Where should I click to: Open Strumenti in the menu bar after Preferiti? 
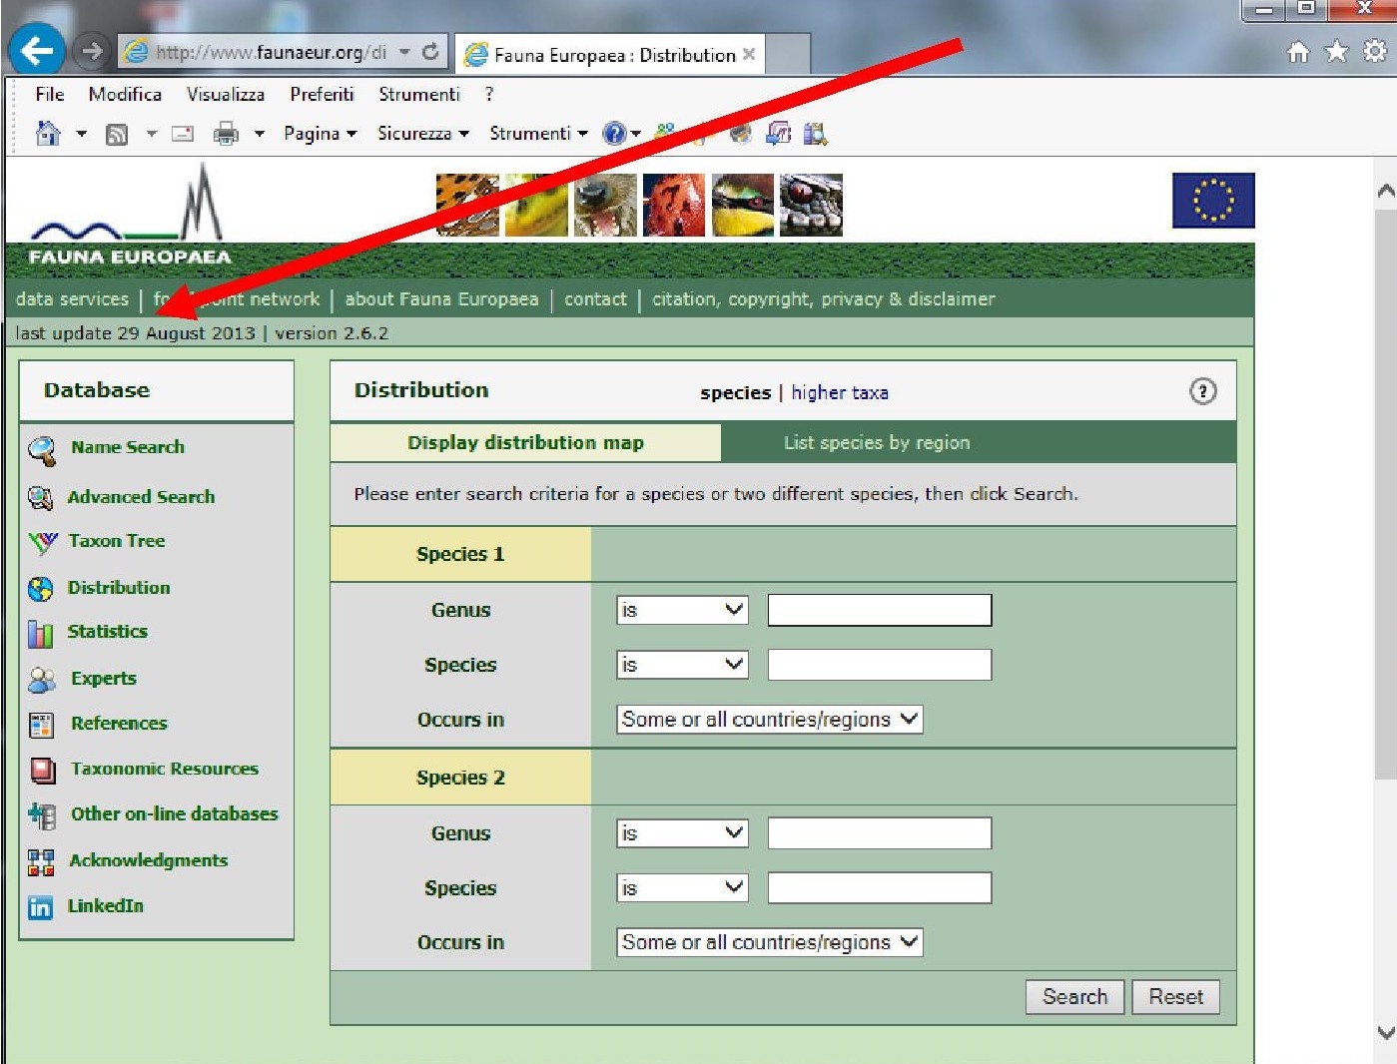[x=419, y=94]
